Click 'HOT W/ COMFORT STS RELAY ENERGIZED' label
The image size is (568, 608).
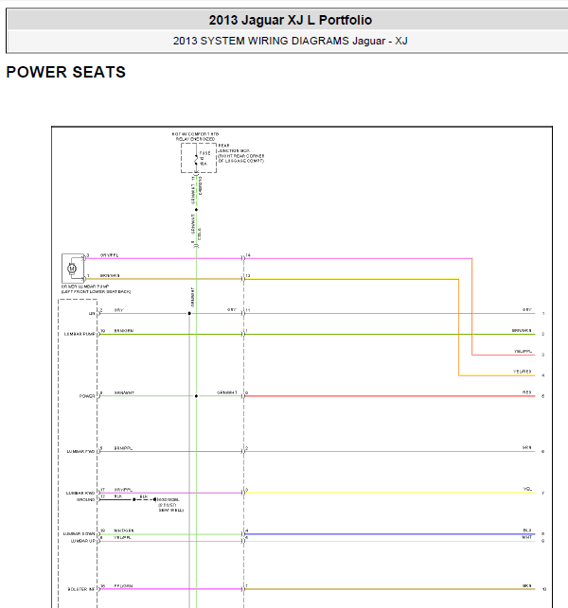(196, 136)
